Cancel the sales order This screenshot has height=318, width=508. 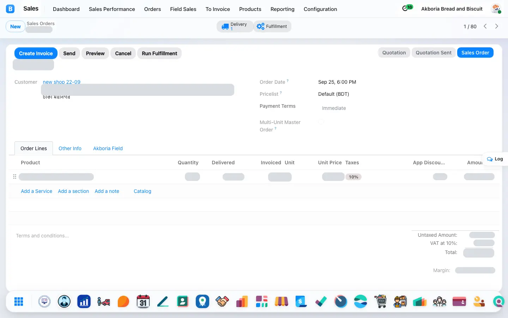123,53
